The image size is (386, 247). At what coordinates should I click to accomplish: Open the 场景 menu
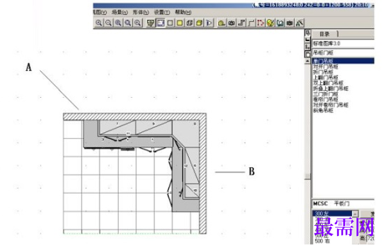point(119,12)
